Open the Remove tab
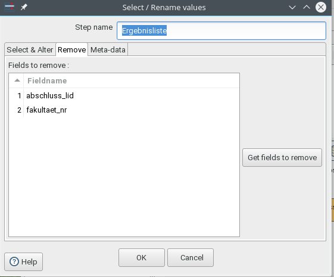 pyautogui.click(x=72, y=49)
